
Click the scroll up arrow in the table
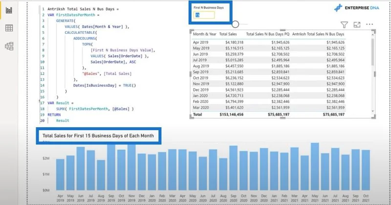coord(372,35)
